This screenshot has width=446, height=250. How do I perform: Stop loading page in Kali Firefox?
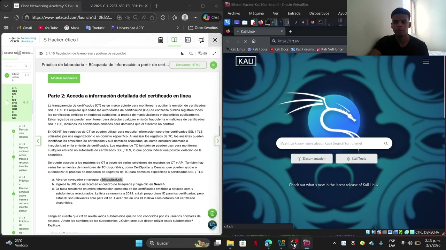pos(245,41)
